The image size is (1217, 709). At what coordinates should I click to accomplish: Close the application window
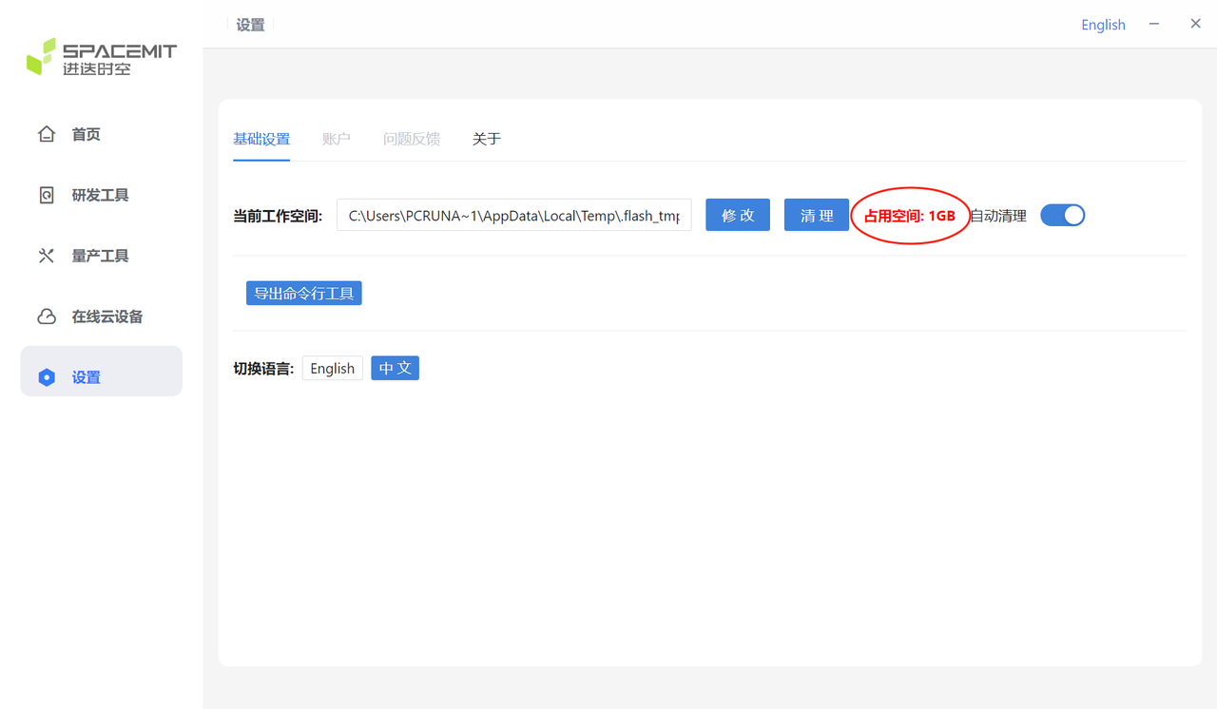pos(1196,24)
